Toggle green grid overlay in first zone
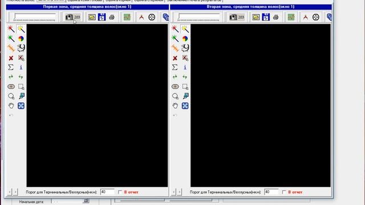Screen dimensions: 365x205 127,17
